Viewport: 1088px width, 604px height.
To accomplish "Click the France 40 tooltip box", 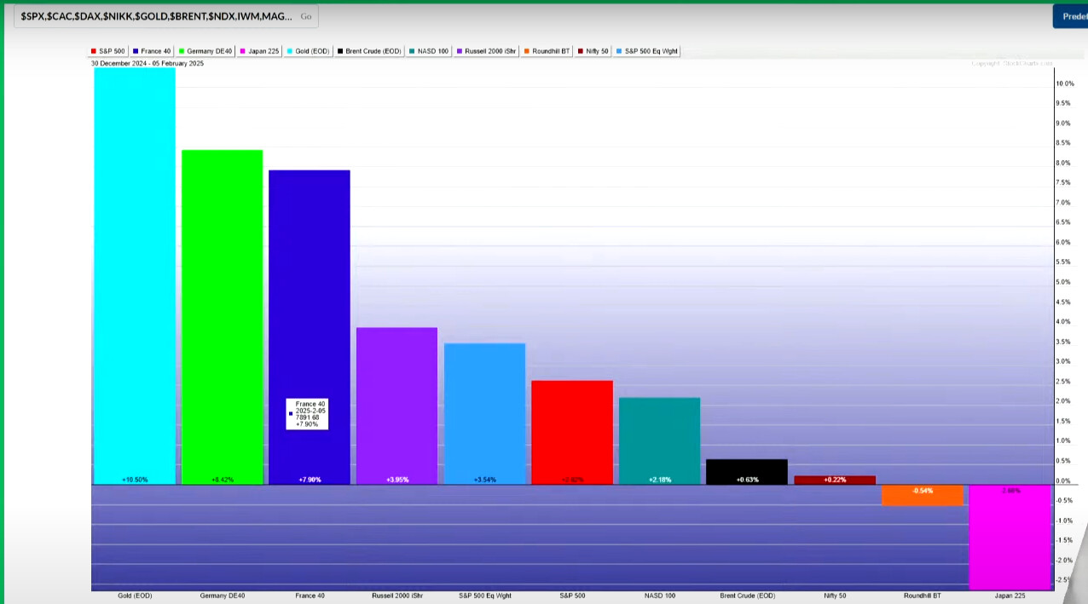I will pyautogui.click(x=308, y=413).
